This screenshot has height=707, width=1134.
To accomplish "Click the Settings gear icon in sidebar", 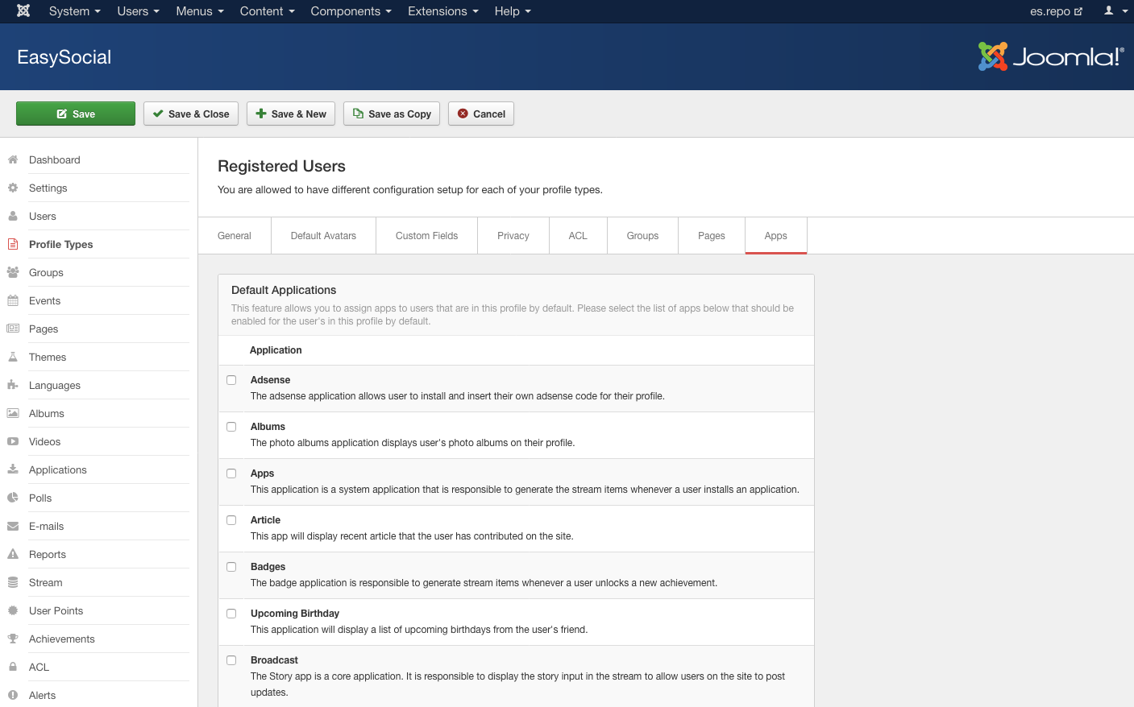I will point(13,188).
